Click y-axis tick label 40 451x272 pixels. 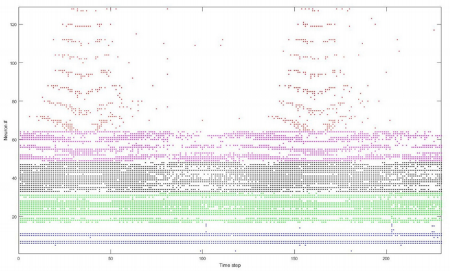(14, 178)
